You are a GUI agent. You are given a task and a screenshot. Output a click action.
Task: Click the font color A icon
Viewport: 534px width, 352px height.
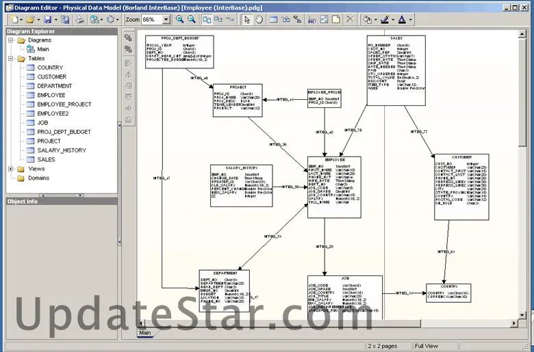tap(402, 19)
